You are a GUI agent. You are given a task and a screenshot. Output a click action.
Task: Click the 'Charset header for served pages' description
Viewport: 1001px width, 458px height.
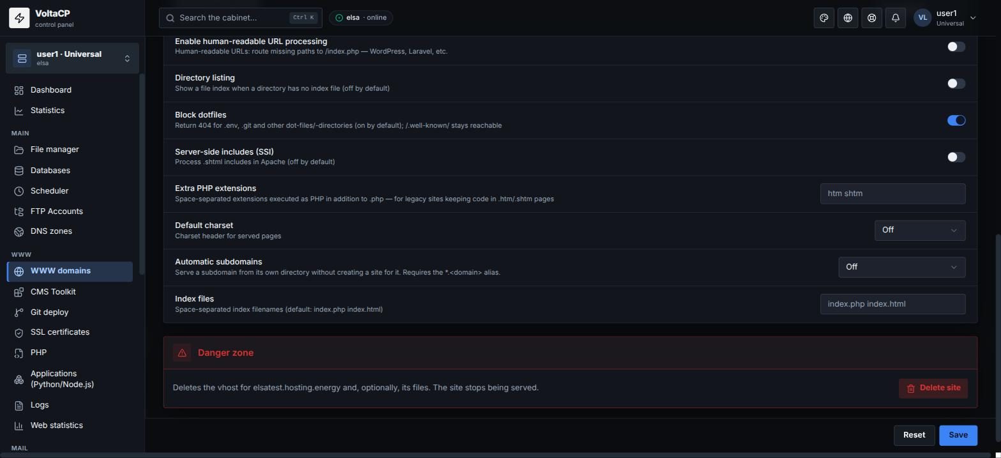pyautogui.click(x=228, y=236)
